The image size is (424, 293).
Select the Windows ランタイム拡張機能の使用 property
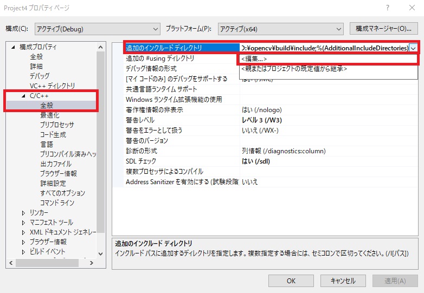pyautogui.click(x=174, y=99)
